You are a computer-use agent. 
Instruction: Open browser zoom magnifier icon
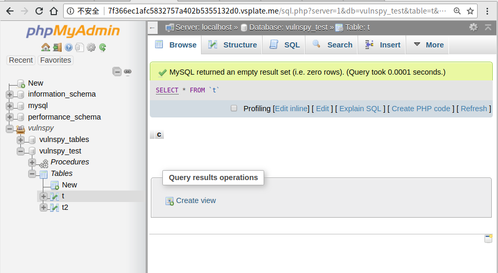[x=457, y=11]
